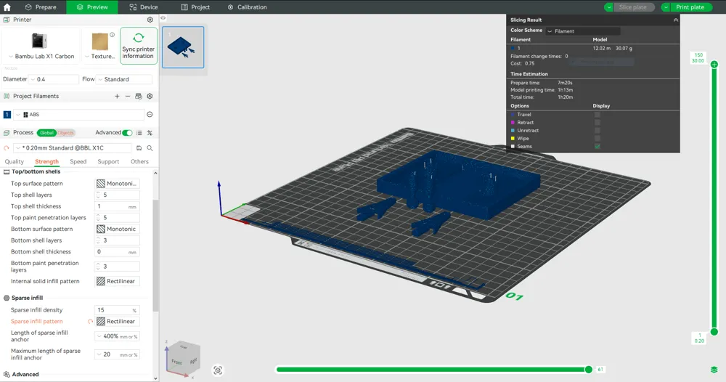Open the AMS filament sync icon
The image size is (726, 382).
[139, 97]
